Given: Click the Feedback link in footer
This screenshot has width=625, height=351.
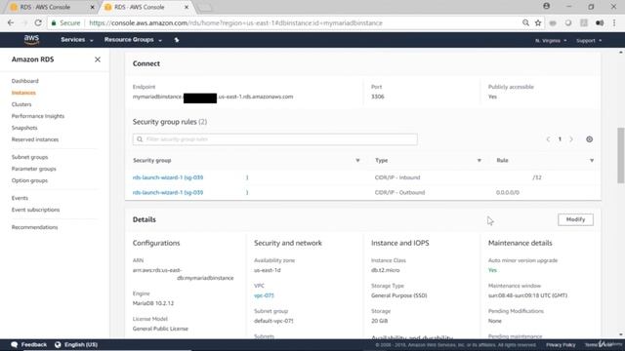Looking at the screenshot, I should (x=34, y=344).
